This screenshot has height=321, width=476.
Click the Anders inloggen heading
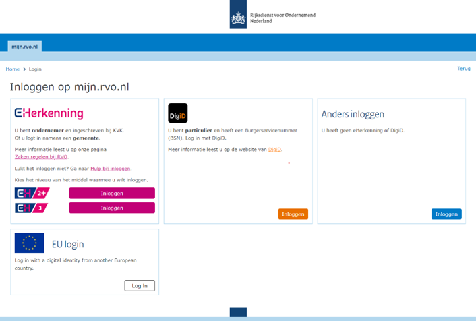[x=353, y=114]
